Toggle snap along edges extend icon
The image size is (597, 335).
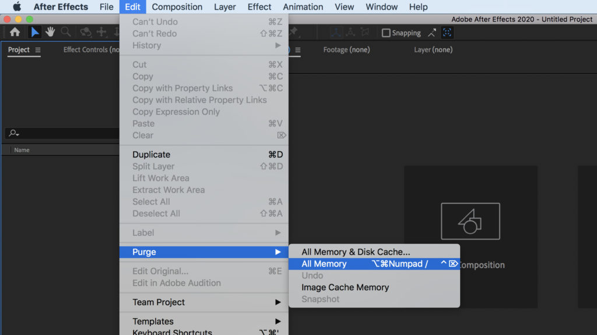[432, 33]
